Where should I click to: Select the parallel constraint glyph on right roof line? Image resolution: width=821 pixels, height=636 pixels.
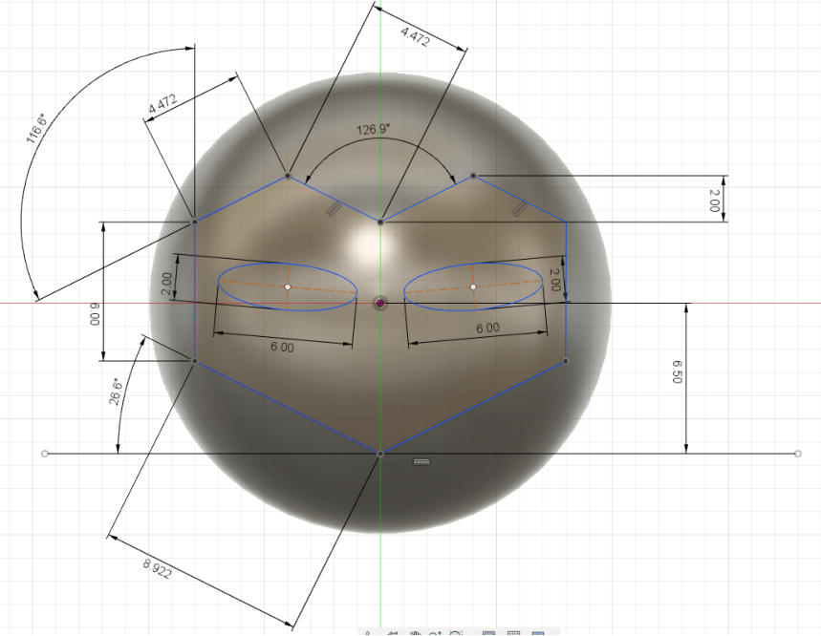pos(519,209)
